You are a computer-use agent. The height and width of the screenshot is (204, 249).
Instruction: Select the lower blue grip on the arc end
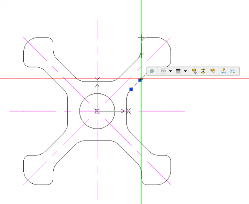pyautogui.click(x=131, y=89)
